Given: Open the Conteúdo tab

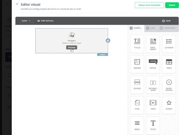Looking at the screenshot, I should point(136,28).
